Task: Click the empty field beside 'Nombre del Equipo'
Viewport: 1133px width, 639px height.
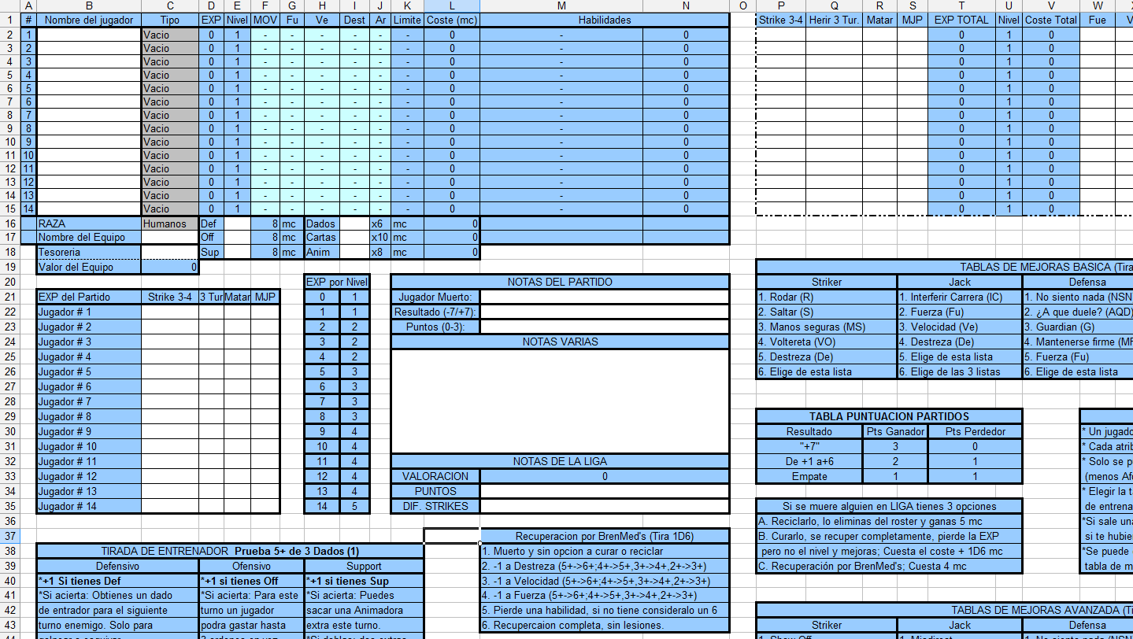Action: (169, 238)
